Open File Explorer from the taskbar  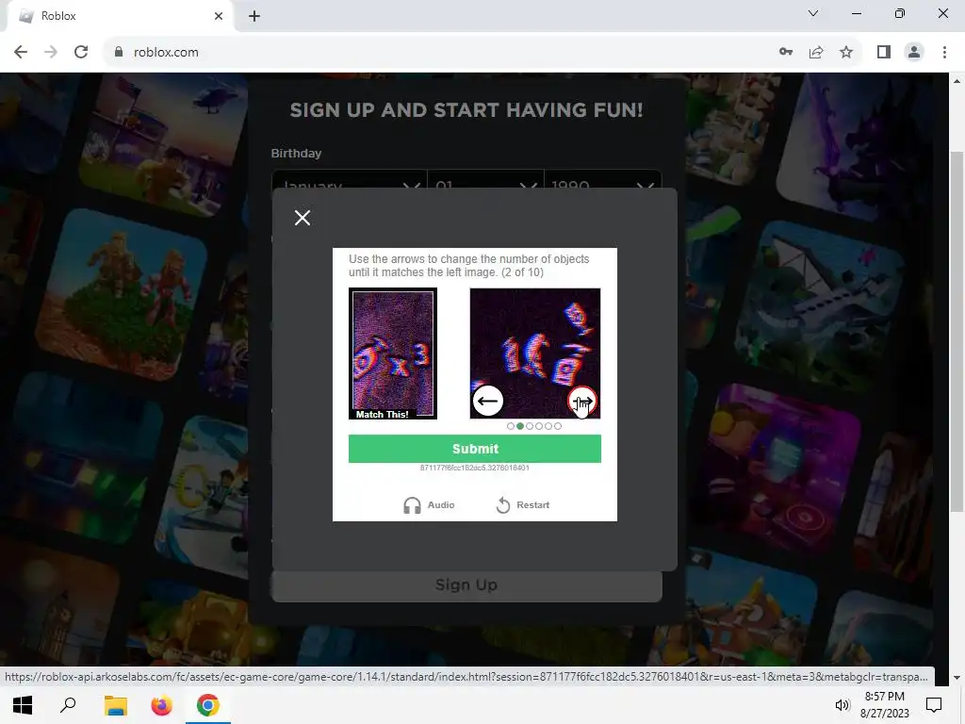[115, 705]
